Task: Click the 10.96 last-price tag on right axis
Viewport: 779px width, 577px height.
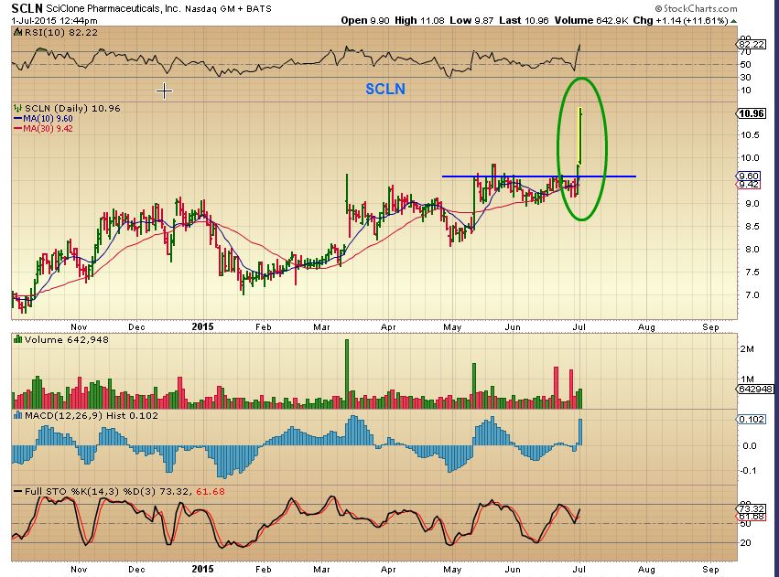Action: [752, 113]
